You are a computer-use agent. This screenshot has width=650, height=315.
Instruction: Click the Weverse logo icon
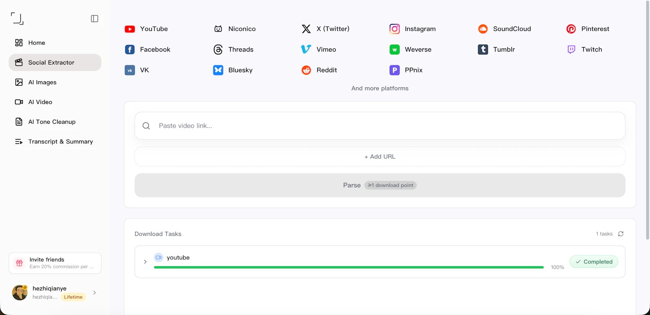tap(394, 50)
